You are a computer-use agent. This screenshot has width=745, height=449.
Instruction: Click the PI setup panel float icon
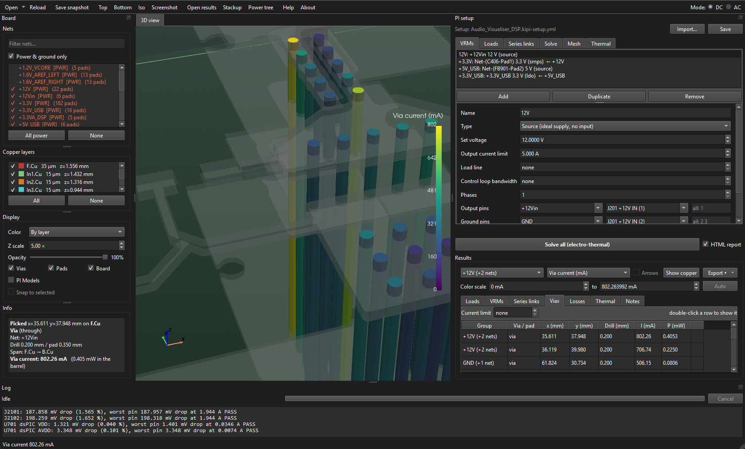tap(740, 18)
